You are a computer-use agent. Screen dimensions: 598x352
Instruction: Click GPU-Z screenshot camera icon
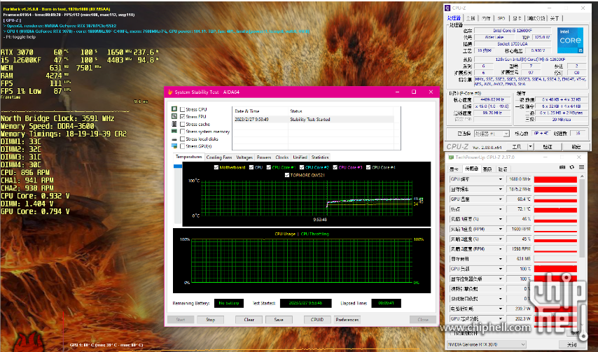tap(562, 167)
